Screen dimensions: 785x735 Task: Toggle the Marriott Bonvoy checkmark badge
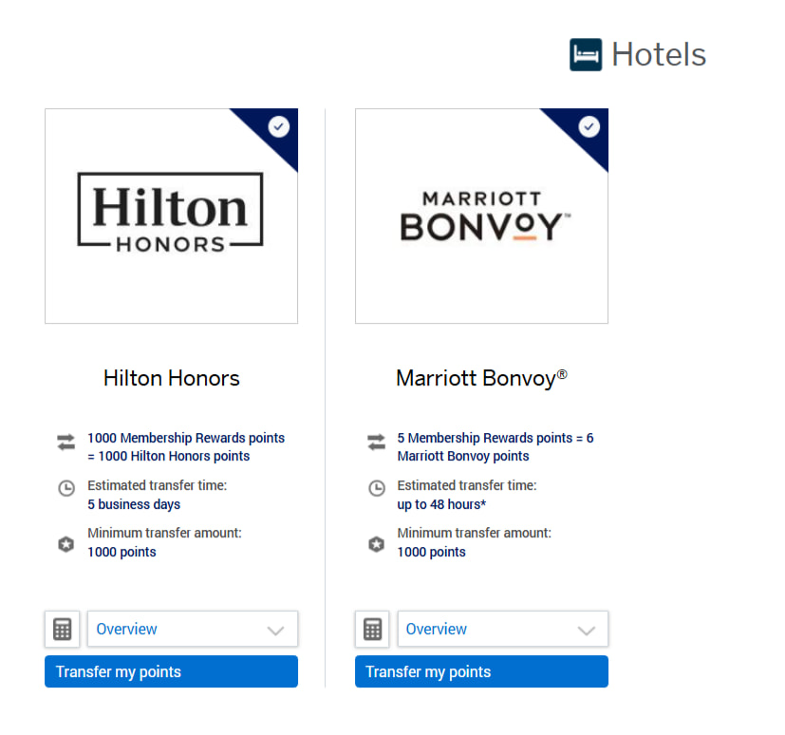589,126
